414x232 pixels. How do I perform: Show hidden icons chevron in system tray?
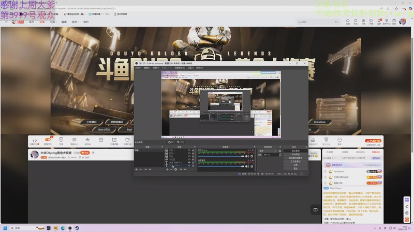tap(375, 228)
